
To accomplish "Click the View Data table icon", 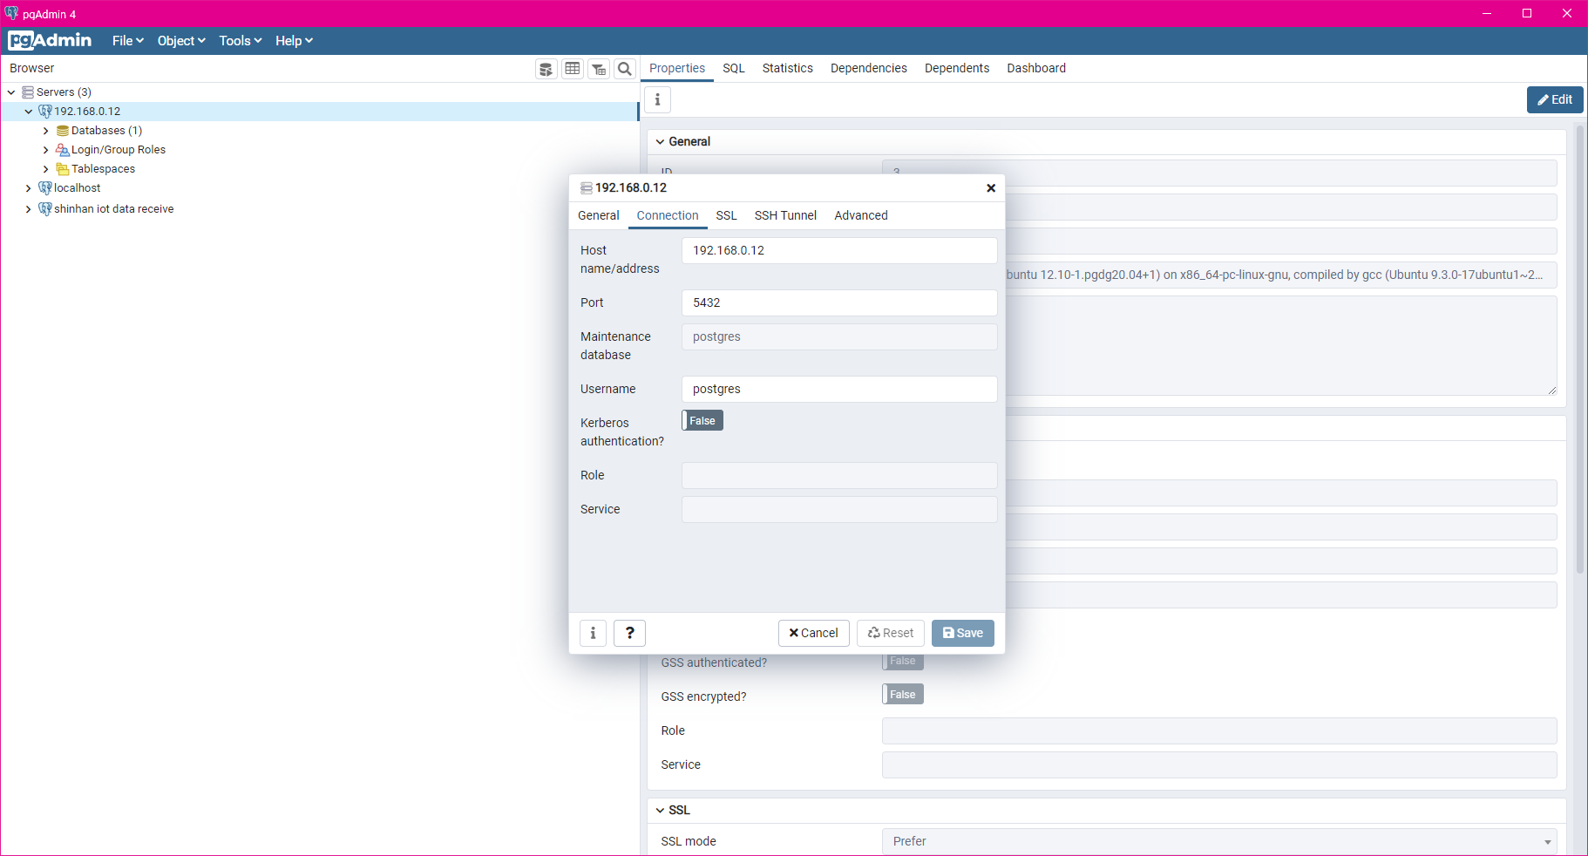I will pyautogui.click(x=573, y=69).
